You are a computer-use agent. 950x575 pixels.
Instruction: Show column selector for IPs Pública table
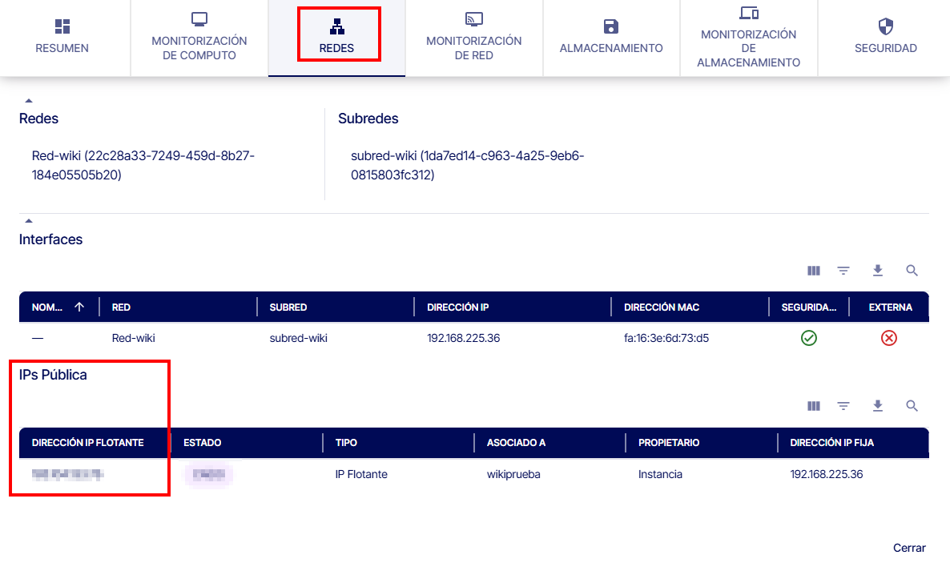(x=814, y=406)
